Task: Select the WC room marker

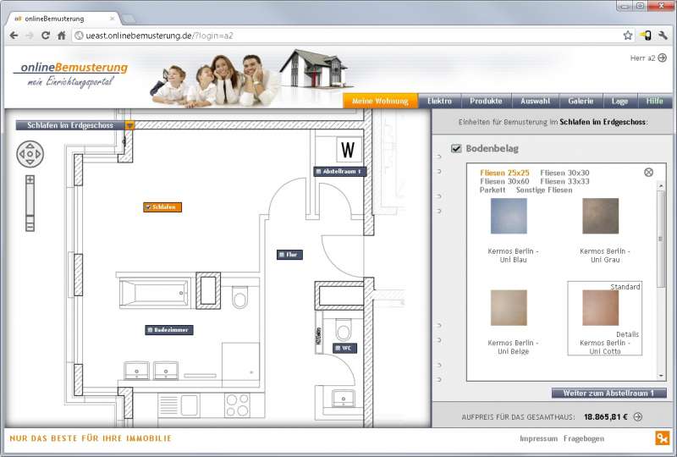Action: [x=344, y=348]
